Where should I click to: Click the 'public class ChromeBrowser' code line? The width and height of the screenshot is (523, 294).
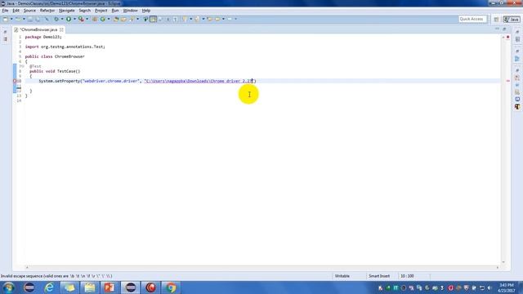click(x=55, y=56)
